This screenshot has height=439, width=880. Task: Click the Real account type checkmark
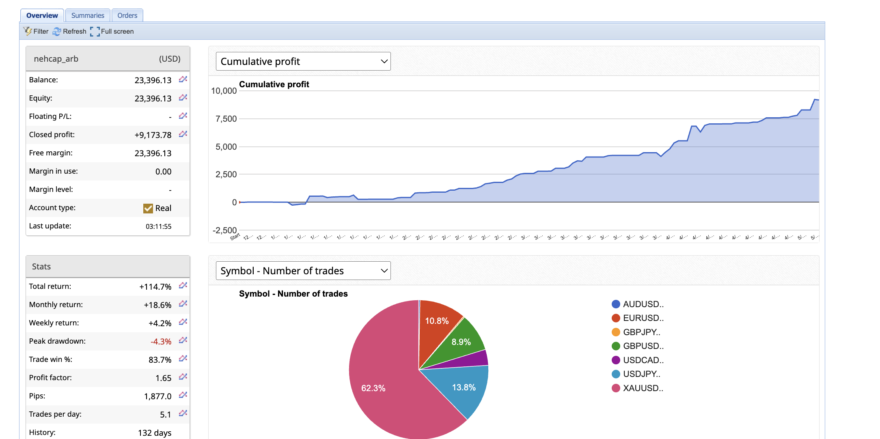click(148, 208)
